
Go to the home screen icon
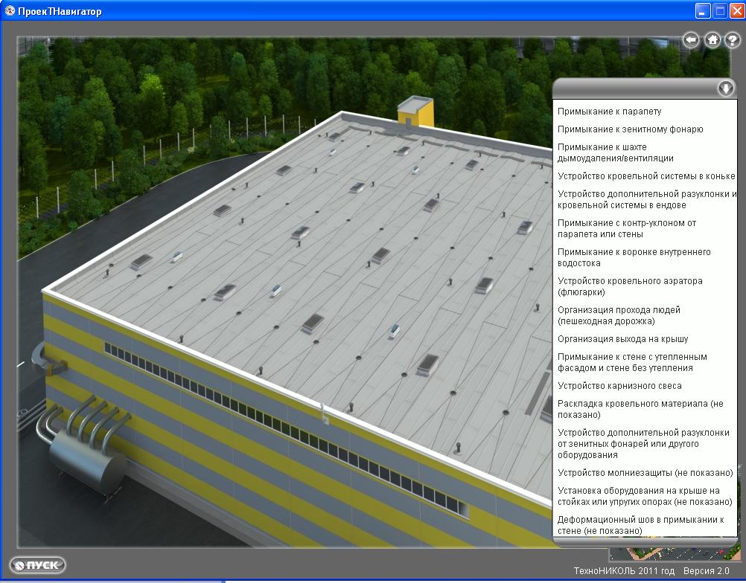click(712, 40)
